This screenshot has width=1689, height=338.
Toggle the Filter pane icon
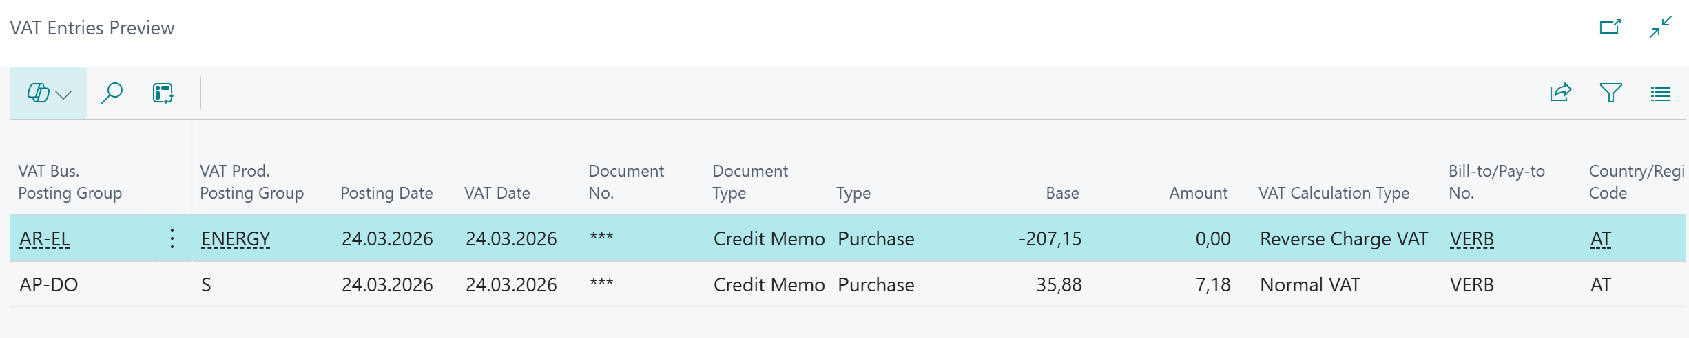click(x=1610, y=93)
